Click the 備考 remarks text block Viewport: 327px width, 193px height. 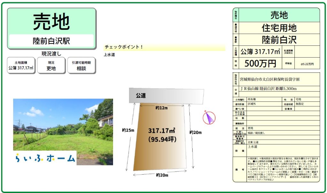pyautogui.click(x=283, y=169)
